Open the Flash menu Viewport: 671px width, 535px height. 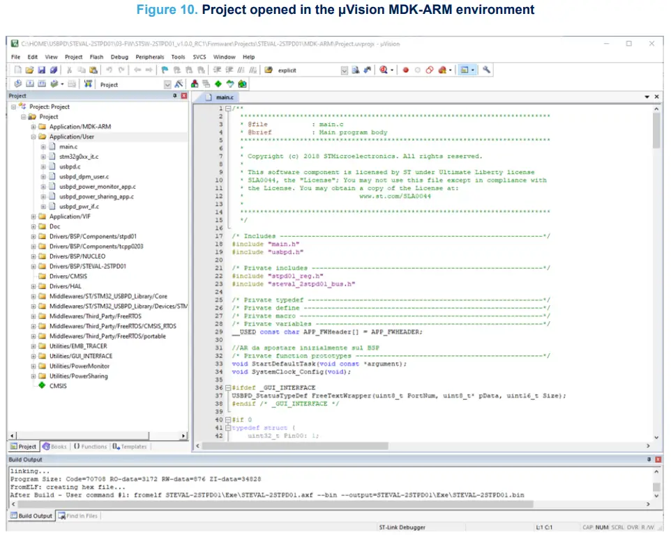pyautogui.click(x=96, y=57)
